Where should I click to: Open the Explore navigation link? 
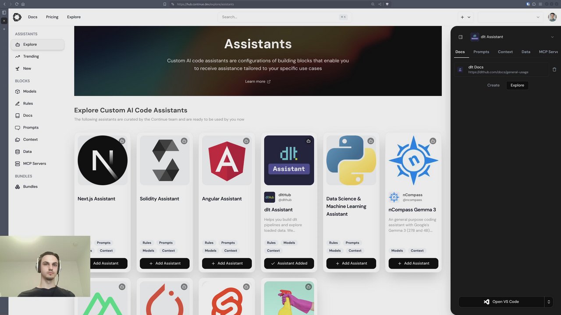74,17
